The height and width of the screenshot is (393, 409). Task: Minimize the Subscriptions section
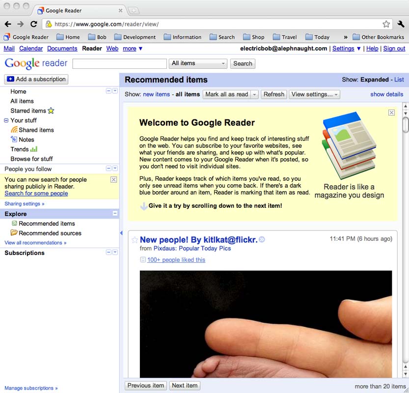pyautogui.click(x=109, y=253)
